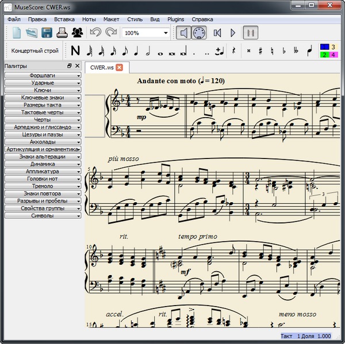Expand the Ключи palette
This screenshot has width=345, height=344.
tap(43, 90)
